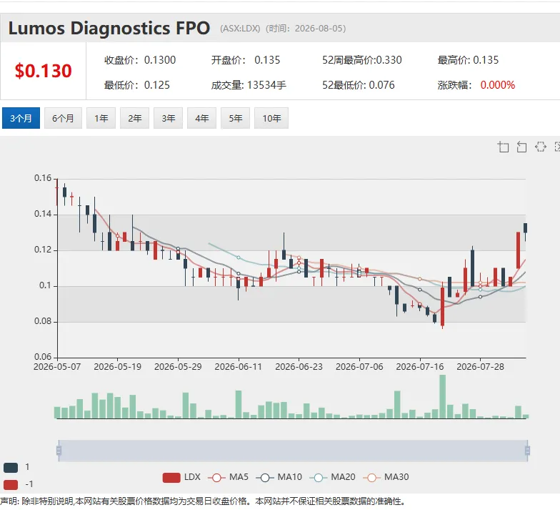Click the 开盘价: 0.135 value
The image size is (560, 510).
[x=246, y=60]
